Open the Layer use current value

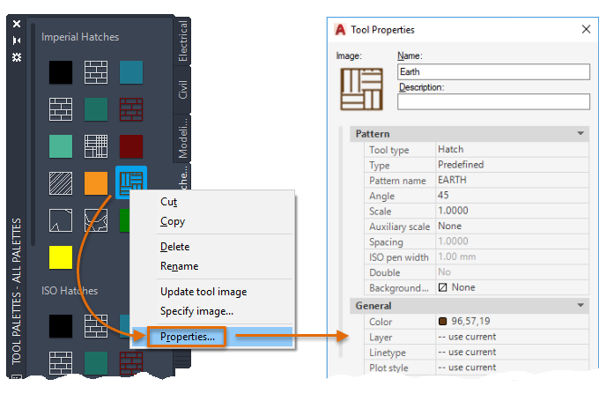(x=512, y=337)
